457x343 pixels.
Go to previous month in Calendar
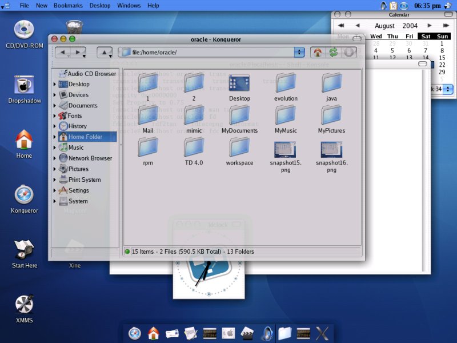pyautogui.click(x=358, y=26)
